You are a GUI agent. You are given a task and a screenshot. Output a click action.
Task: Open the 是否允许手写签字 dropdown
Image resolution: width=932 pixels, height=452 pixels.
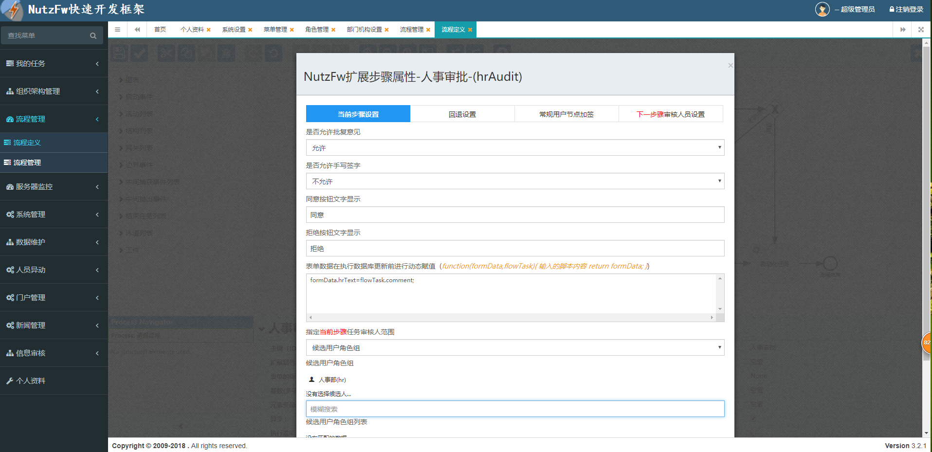pos(515,181)
